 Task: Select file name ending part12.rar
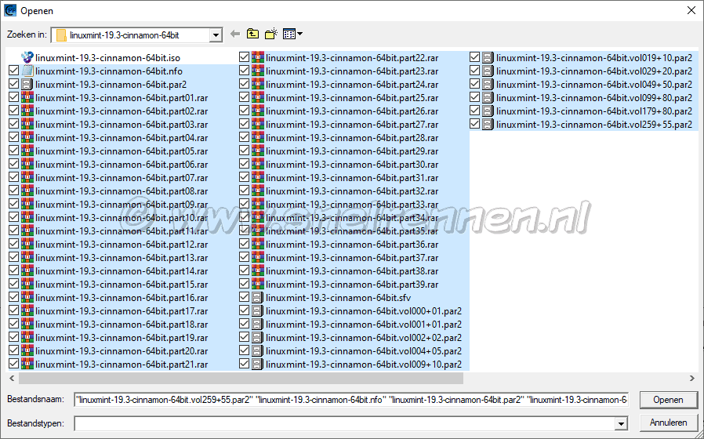coord(122,245)
